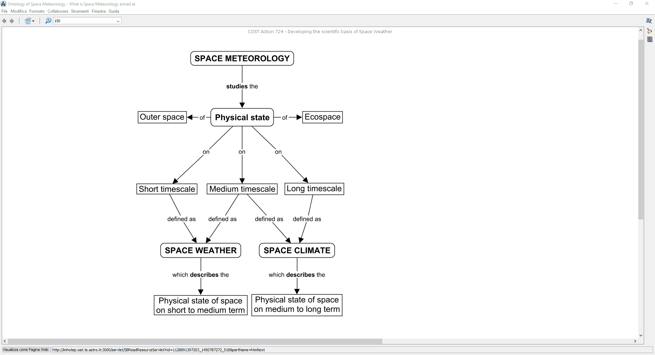Click the 'of' link toward Ecospace
Screen dimensions: 655x355
(x=285, y=117)
